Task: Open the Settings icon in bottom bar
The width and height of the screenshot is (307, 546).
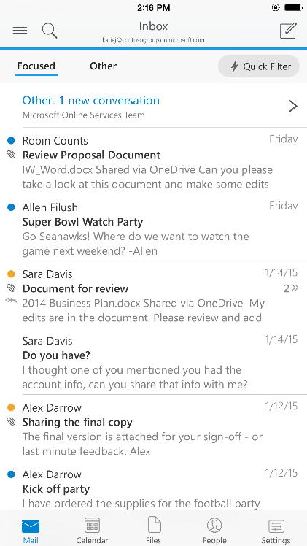Action: (276, 526)
